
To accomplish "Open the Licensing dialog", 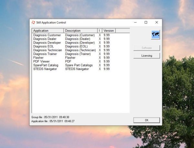I will [x=146, y=56].
